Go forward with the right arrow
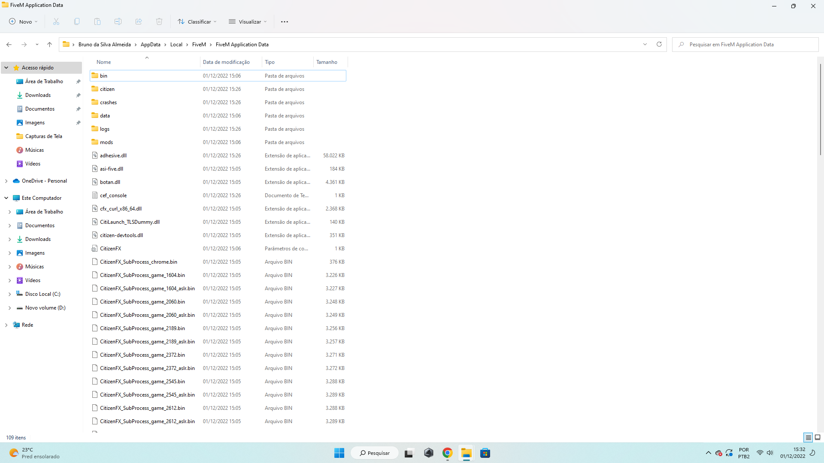Screen dimensions: 824x463 click(x=24, y=45)
